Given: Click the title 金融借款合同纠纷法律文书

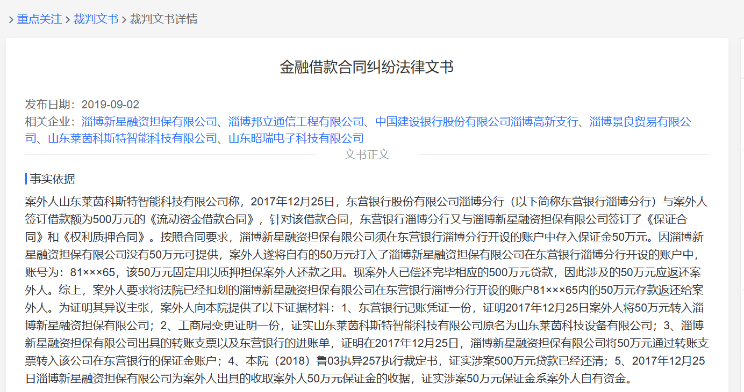Looking at the screenshot, I should [367, 67].
